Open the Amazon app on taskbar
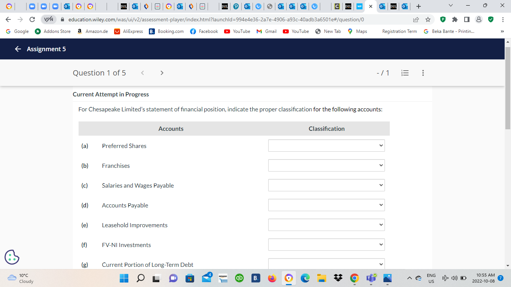Viewport: 511px width, 287px height. (223, 278)
